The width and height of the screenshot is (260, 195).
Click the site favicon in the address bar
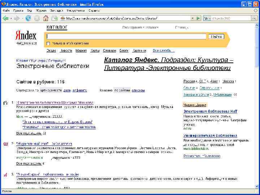pos(63,18)
